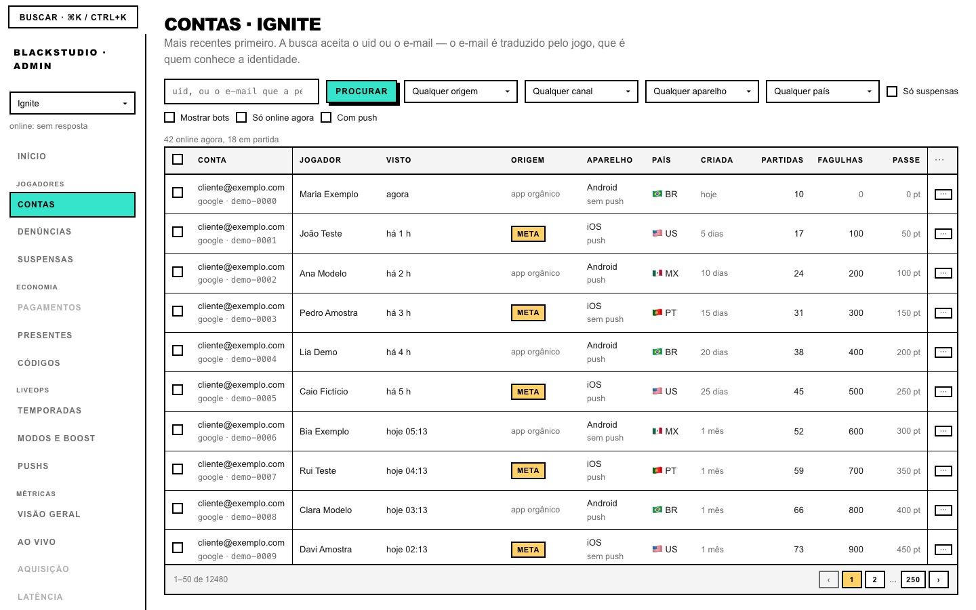Open Visão Geral metrics page
The height and width of the screenshot is (610, 976).
pyautogui.click(x=73, y=514)
